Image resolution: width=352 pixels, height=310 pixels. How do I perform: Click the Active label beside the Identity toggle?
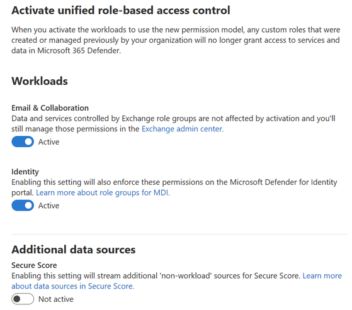point(48,206)
